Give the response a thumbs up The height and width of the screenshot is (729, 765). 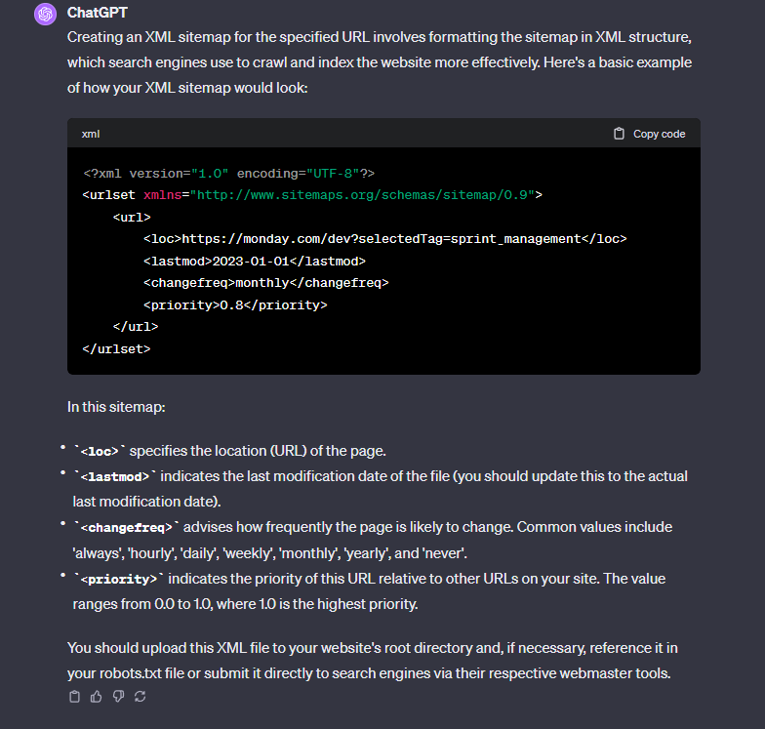[97, 696]
